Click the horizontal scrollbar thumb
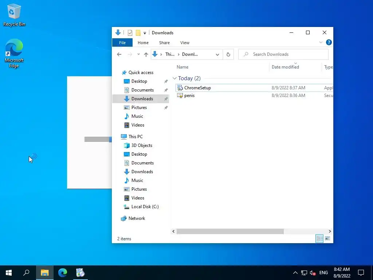 click(230, 232)
